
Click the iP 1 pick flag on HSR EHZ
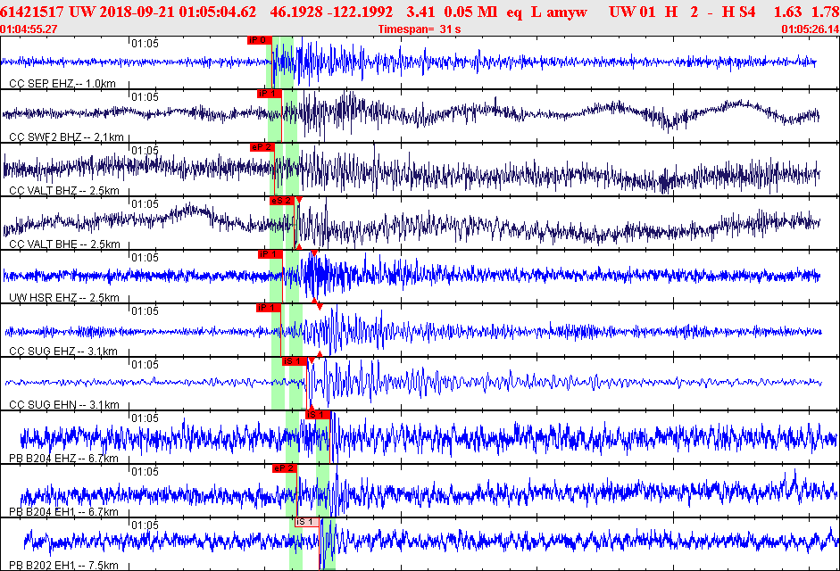point(270,254)
